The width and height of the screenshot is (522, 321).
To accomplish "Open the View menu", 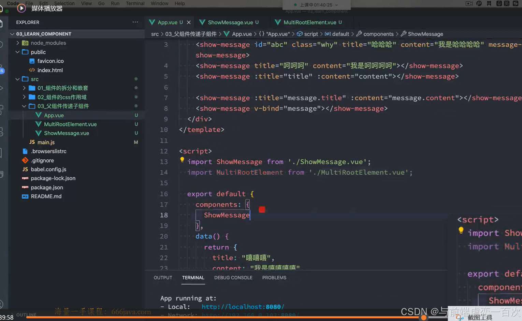I will pos(86,3).
